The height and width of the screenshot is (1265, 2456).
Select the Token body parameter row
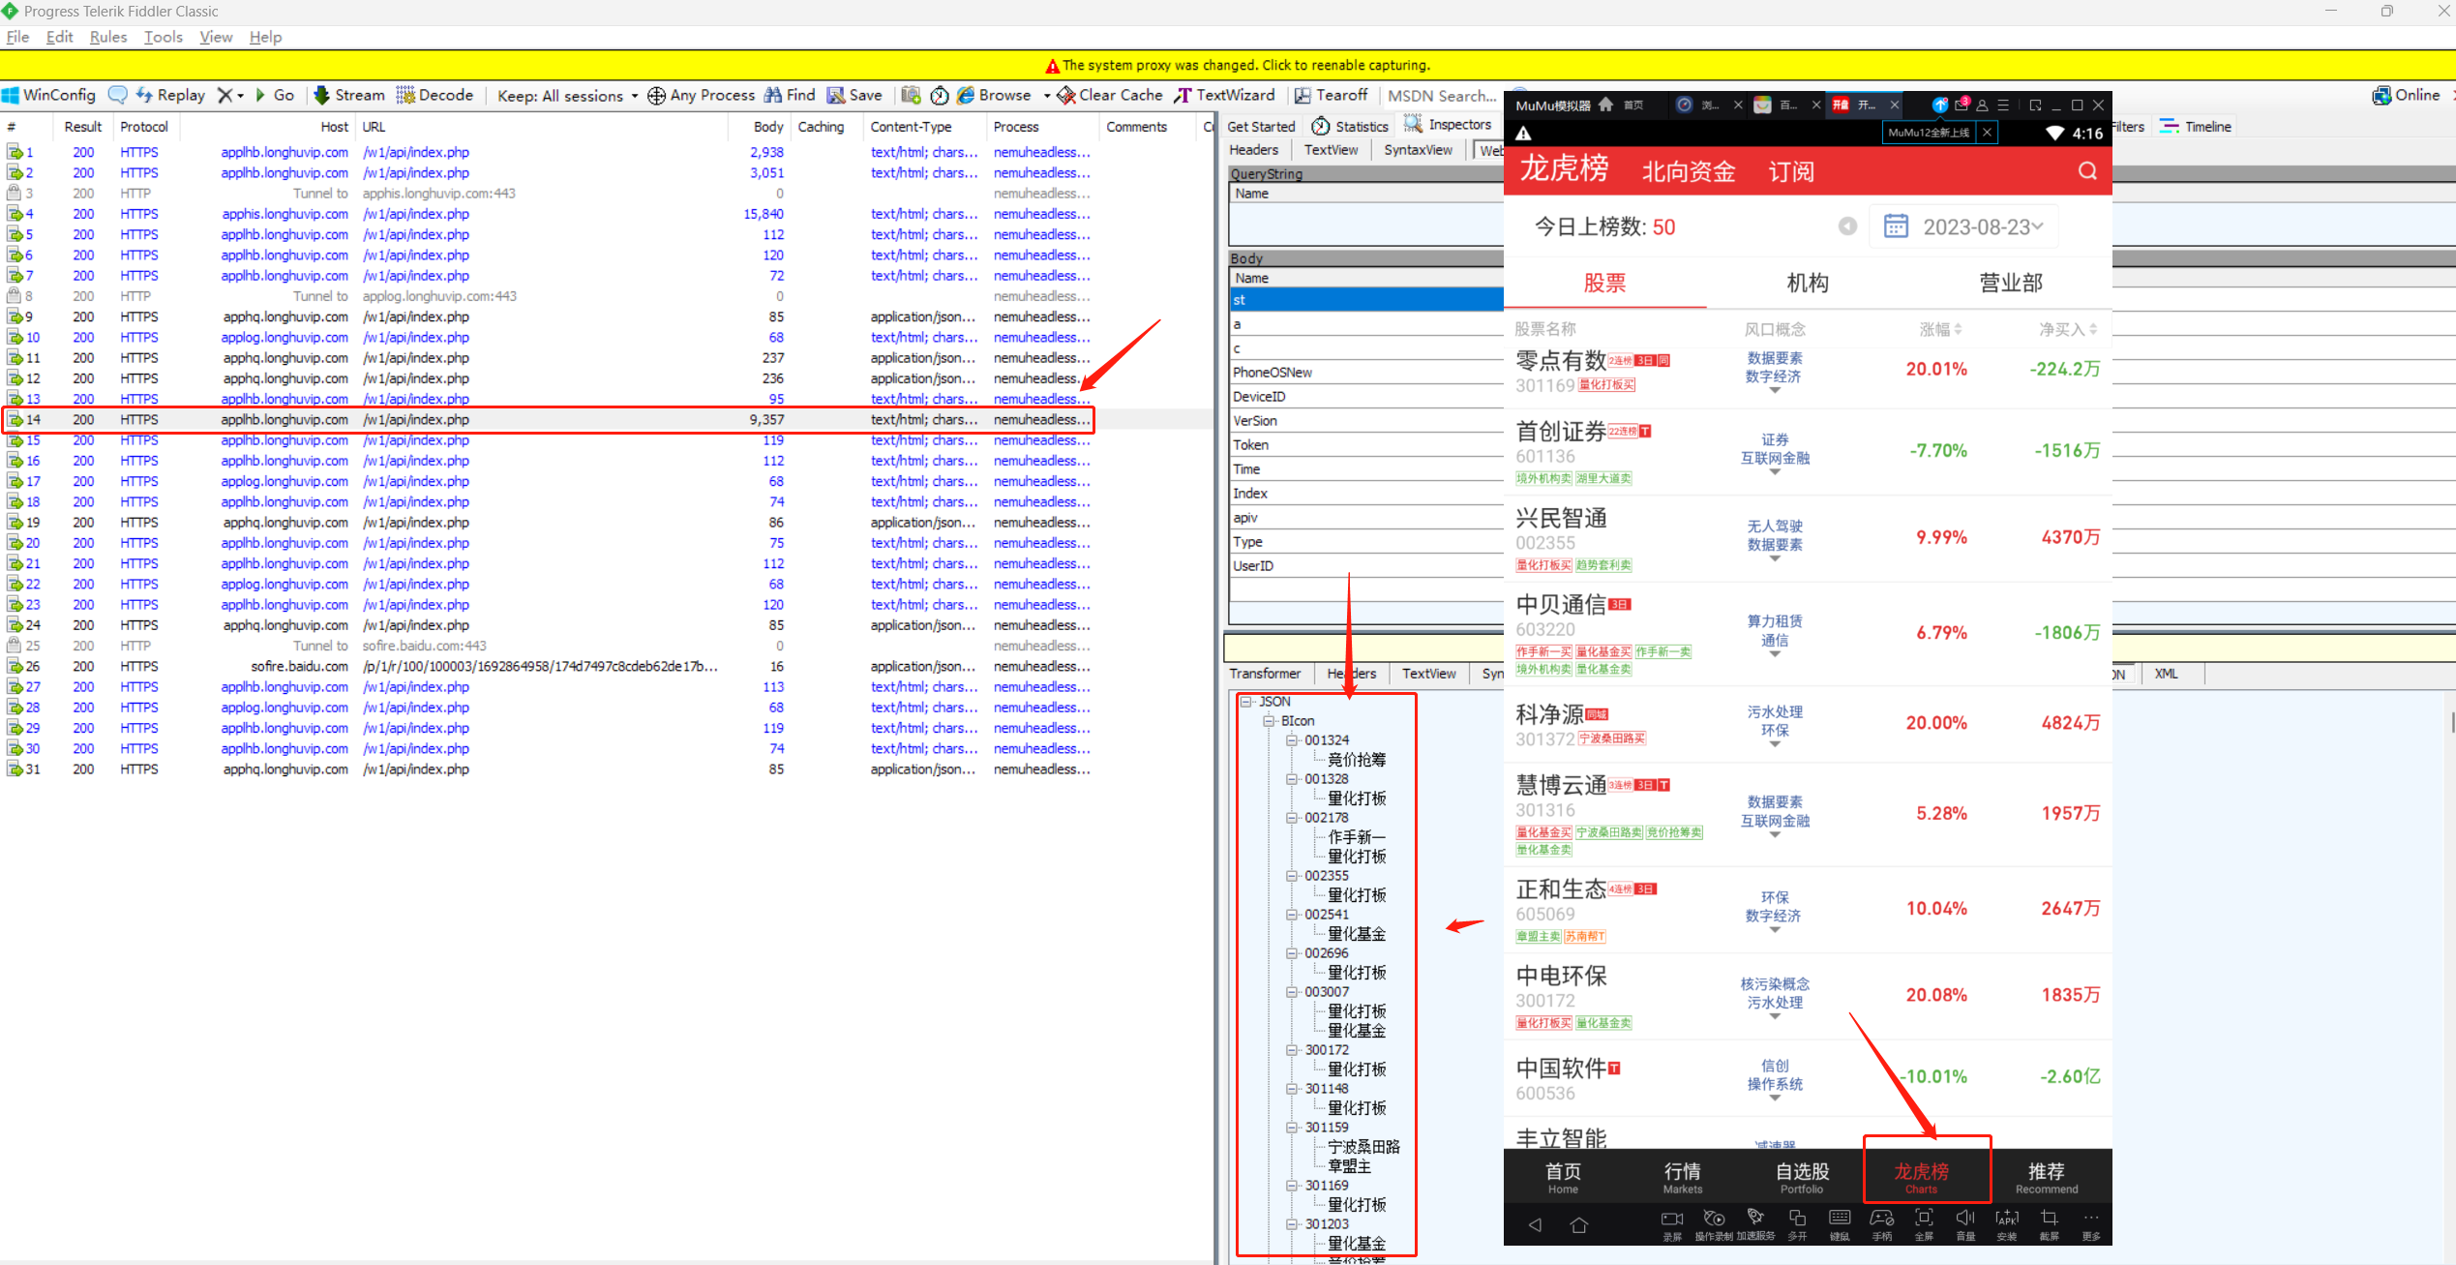(1366, 445)
